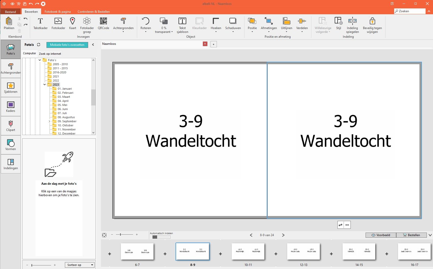Insert a Fotokader groep
Screen dimensions: 433x269
point(87,25)
